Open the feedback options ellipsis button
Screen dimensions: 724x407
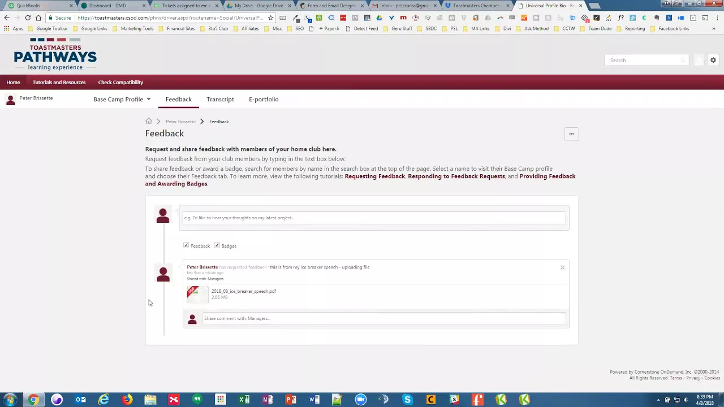(x=571, y=134)
